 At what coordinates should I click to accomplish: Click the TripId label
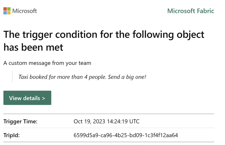(12, 135)
